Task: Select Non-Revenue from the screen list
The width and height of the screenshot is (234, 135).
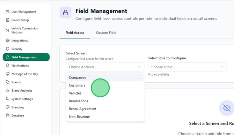Action: click(105, 117)
